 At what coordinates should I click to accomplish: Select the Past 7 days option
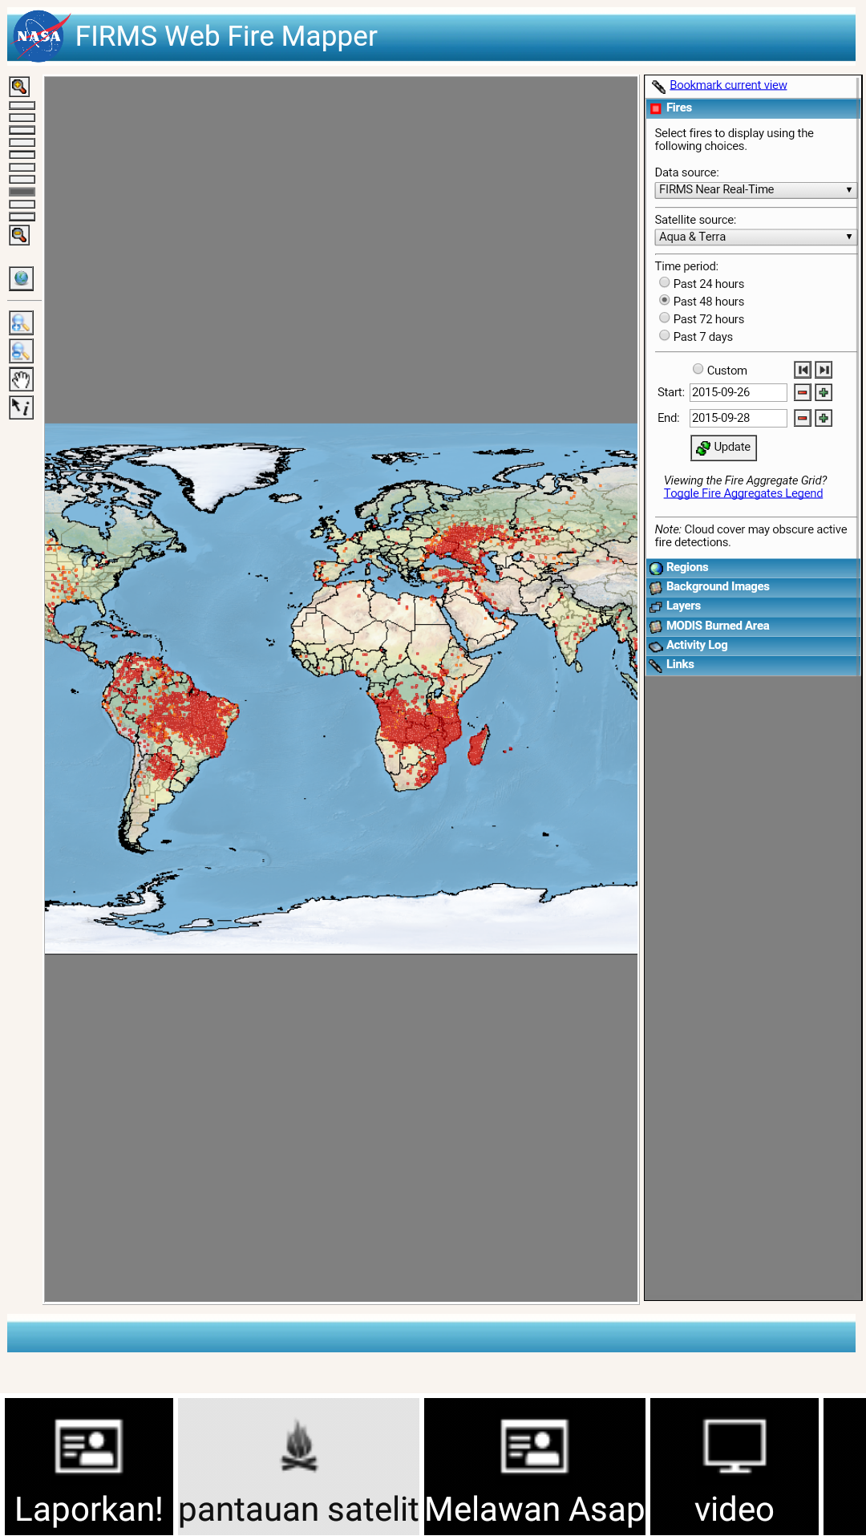pyautogui.click(x=665, y=335)
